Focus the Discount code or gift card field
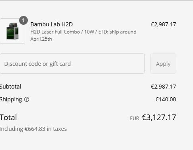 click(72, 64)
